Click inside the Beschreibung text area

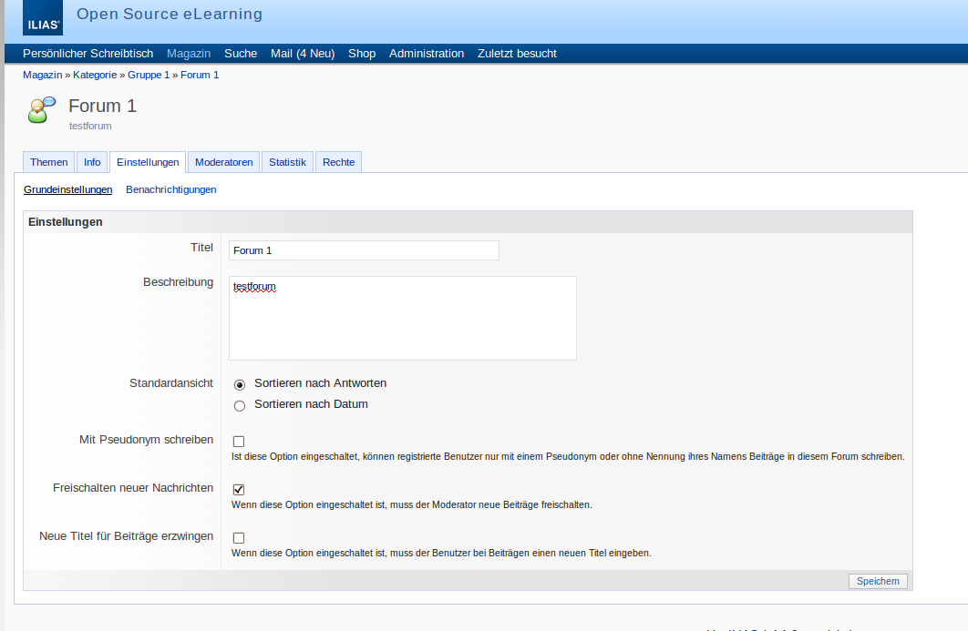coord(402,319)
